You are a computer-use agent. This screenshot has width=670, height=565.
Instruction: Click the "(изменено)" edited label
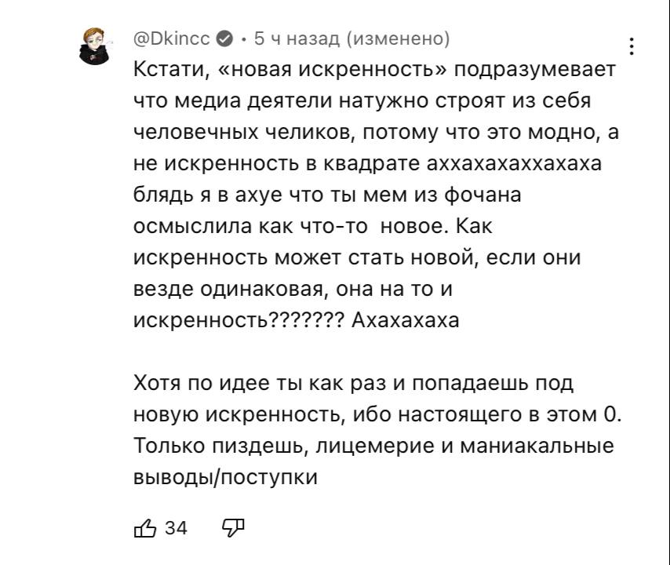[398, 38]
